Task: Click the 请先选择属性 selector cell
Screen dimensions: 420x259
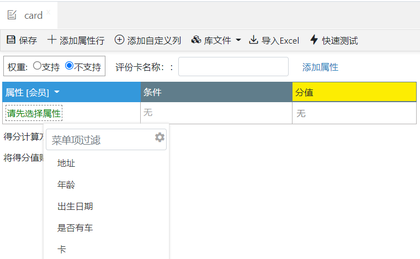Action: [34, 113]
